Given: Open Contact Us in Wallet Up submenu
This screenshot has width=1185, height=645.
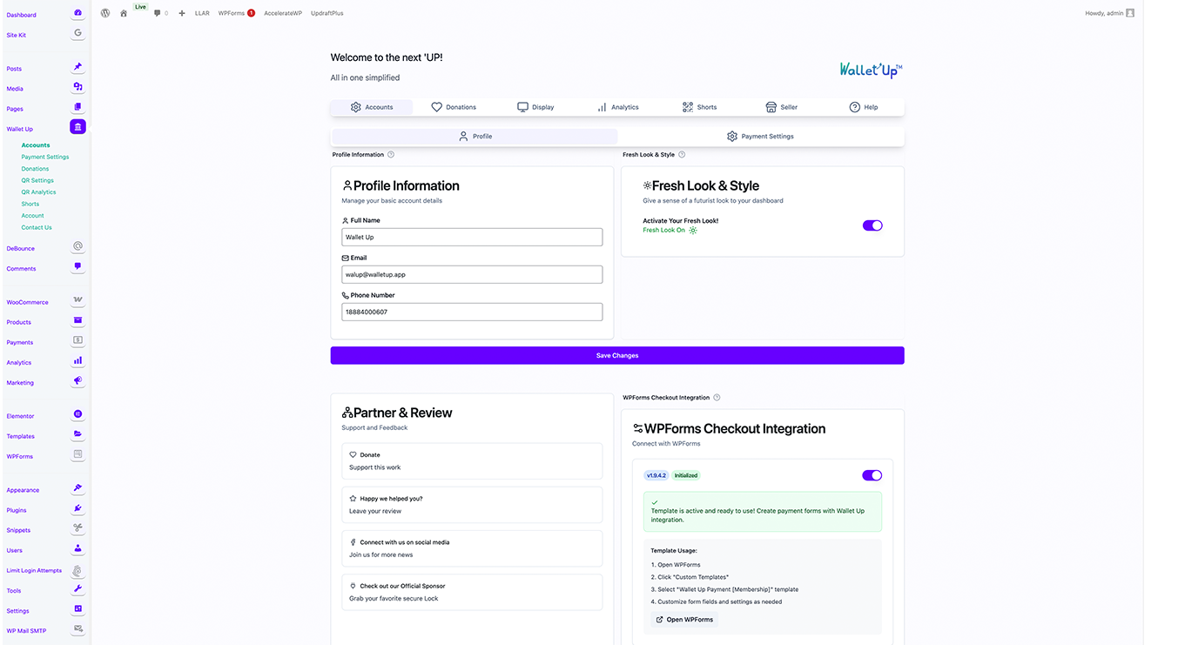Looking at the screenshot, I should coord(37,227).
